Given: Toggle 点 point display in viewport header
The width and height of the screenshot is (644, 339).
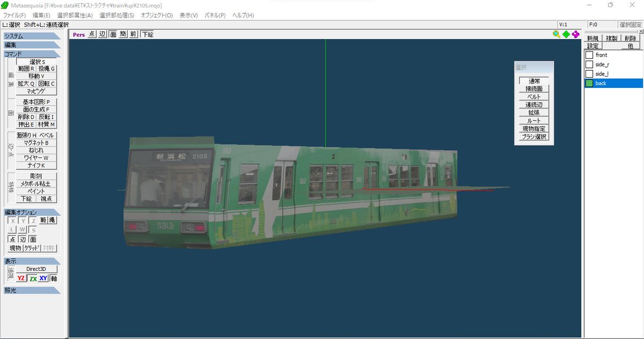Looking at the screenshot, I should pyautogui.click(x=92, y=34).
